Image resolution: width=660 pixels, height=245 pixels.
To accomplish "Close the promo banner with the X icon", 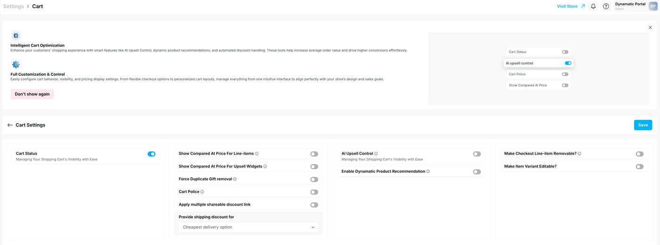I will (x=651, y=28).
